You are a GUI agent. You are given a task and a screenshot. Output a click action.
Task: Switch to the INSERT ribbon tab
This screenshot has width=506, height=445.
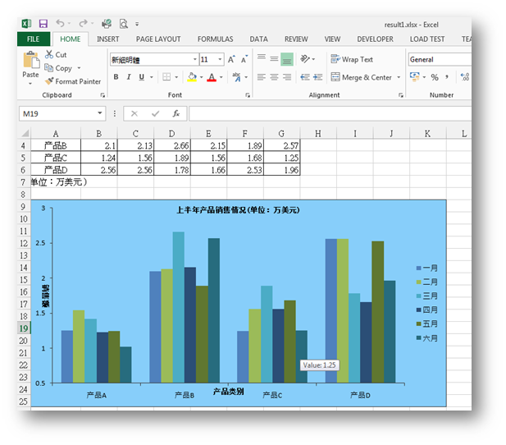pyautogui.click(x=107, y=39)
